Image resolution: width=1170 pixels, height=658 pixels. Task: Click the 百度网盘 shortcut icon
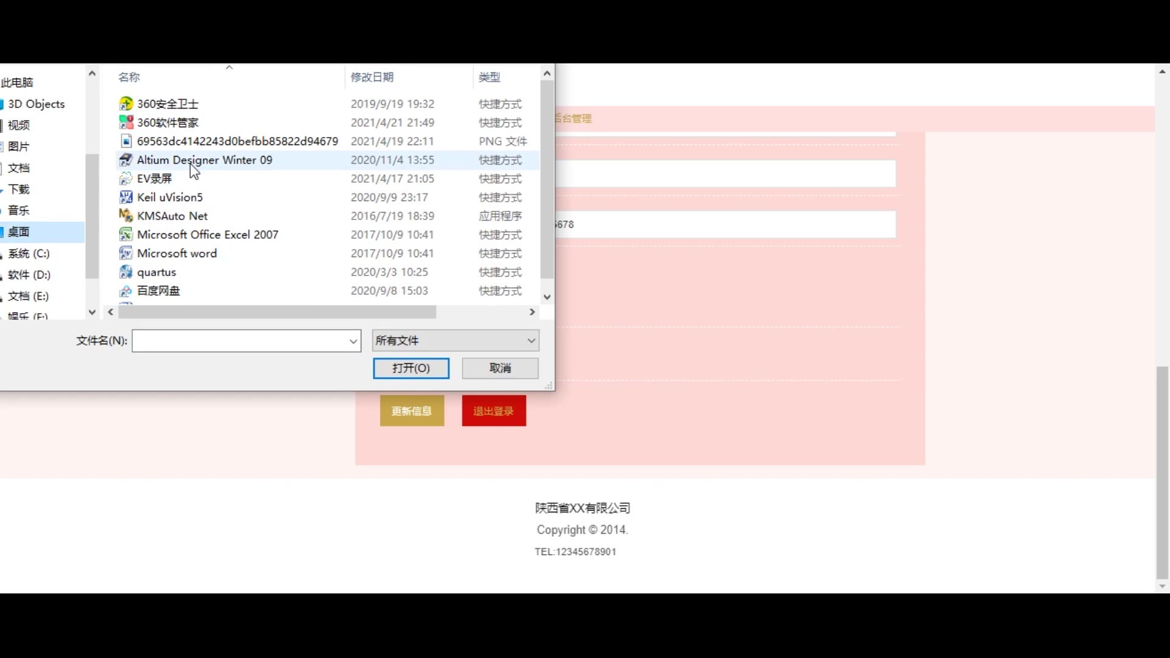(x=126, y=291)
